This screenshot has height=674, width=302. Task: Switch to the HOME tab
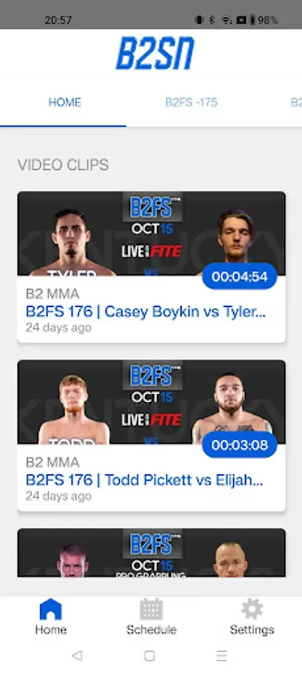[x=65, y=103]
